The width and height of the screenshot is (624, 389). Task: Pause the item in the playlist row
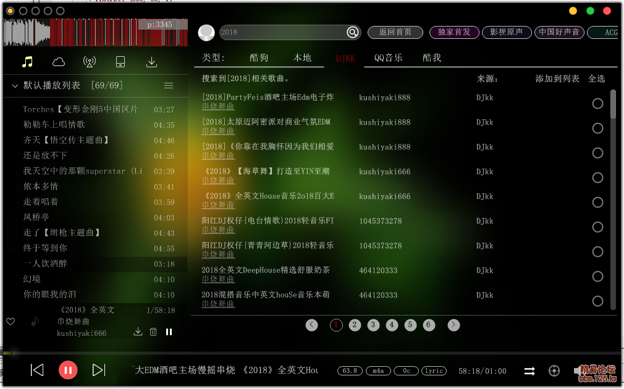[x=169, y=332]
